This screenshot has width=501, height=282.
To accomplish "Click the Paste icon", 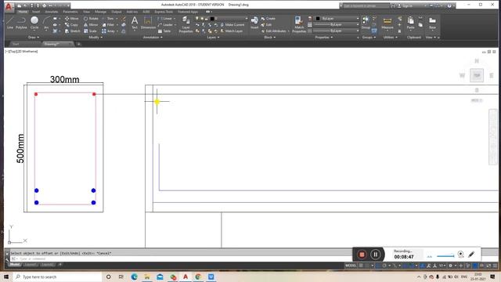I will click(x=410, y=23).
